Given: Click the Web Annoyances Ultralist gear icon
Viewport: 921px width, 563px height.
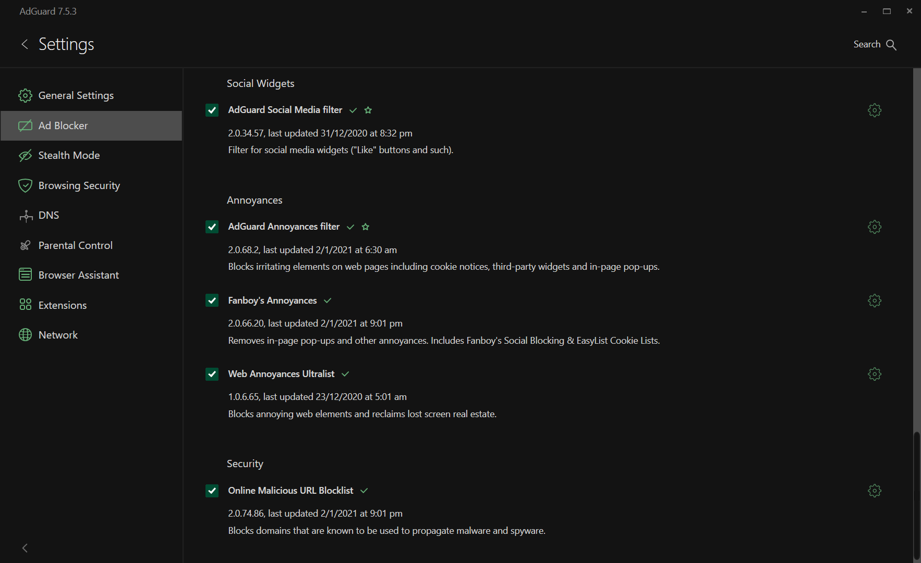Looking at the screenshot, I should [874, 374].
